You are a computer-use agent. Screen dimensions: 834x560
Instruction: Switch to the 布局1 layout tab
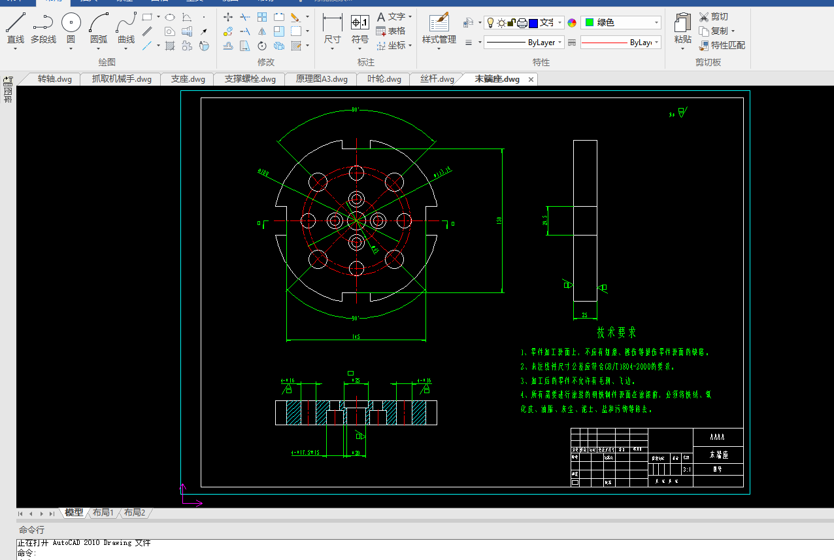pyautogui.click(x=103, y=513)
